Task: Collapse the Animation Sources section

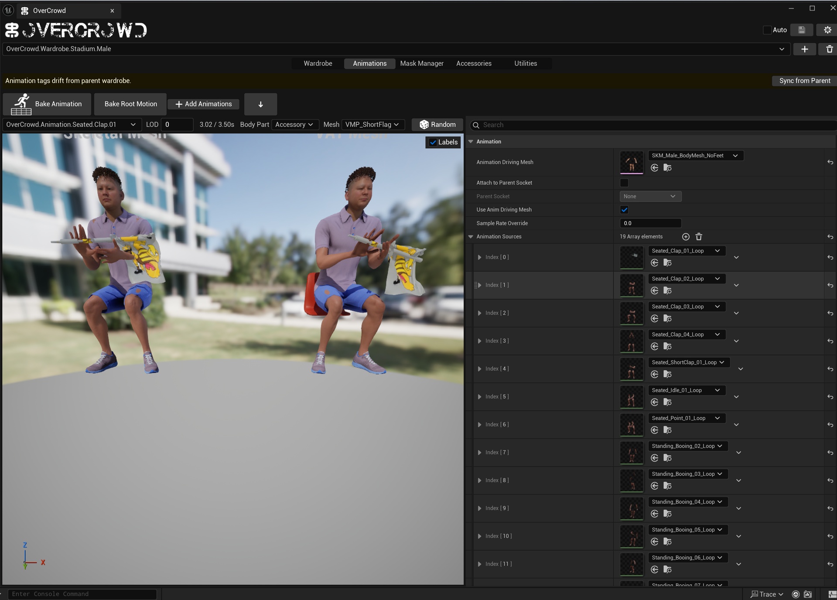Action: pos(471,237)
